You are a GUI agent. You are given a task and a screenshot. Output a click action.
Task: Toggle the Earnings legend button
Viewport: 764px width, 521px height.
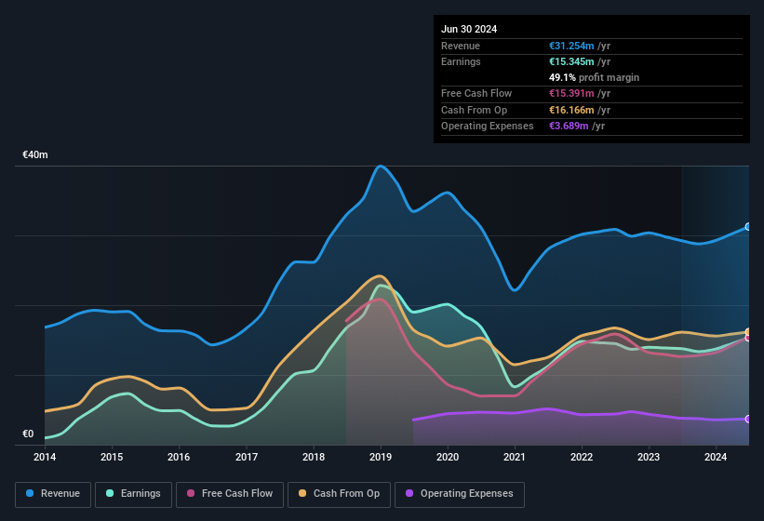(133, 494)
